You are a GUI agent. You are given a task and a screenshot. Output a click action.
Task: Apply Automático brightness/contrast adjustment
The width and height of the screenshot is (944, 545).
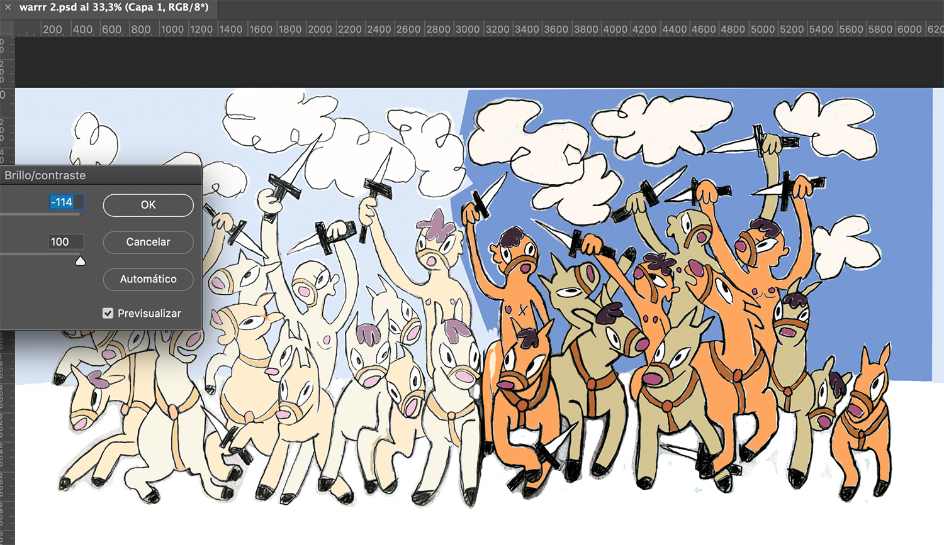click(x=148, y=279)
